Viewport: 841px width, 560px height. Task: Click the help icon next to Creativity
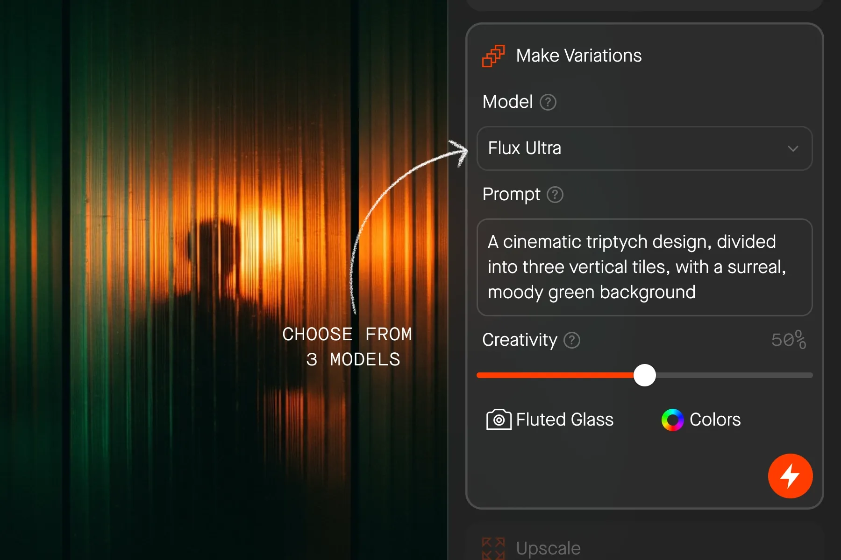(x=572, y=340)
